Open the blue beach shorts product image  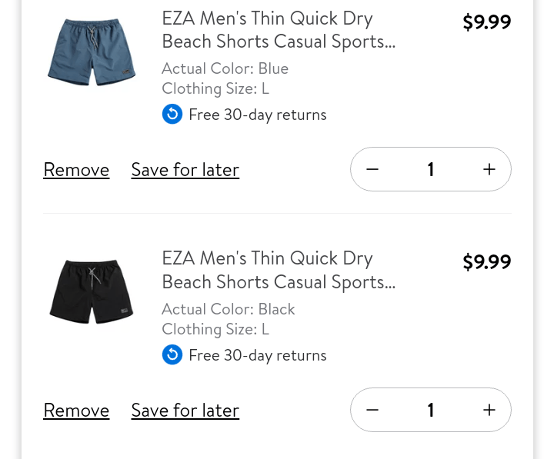click(x=92, y=53)
